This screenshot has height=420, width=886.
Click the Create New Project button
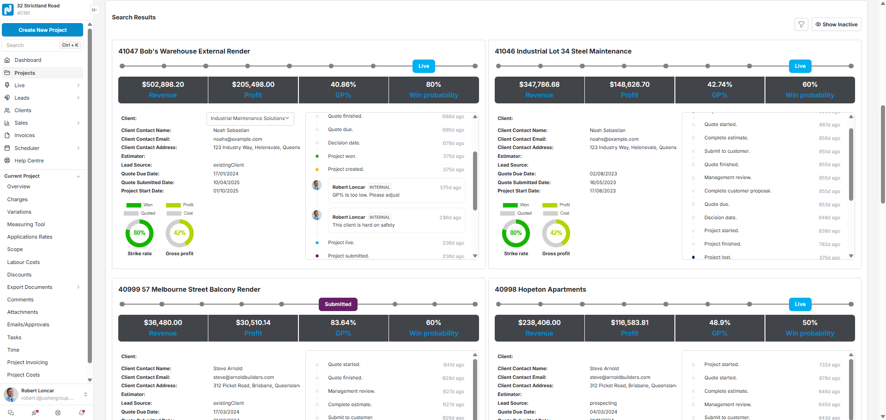click(42, 30)
